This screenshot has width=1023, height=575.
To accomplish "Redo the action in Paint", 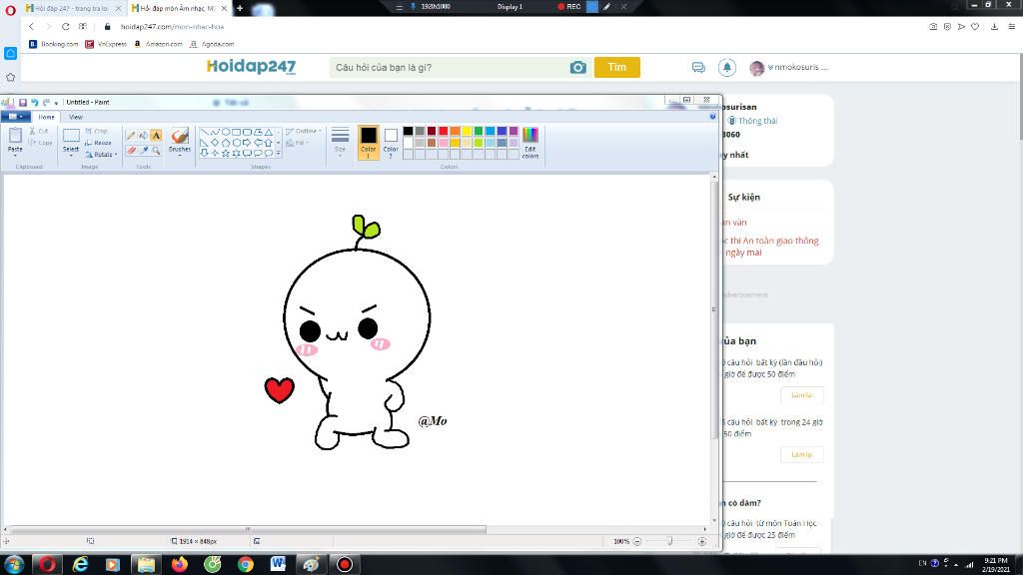I will coord(46,103).
